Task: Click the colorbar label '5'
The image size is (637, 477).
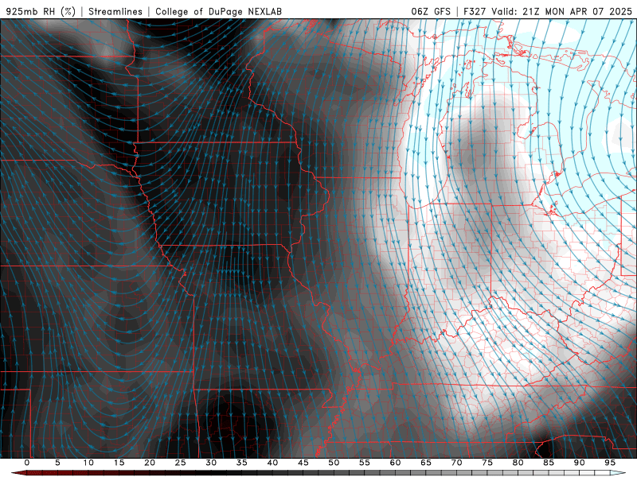Action: pyautogui.click(x=57, y=463)
